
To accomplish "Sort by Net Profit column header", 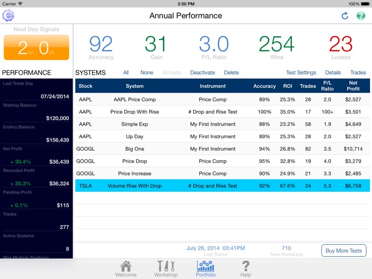I will (x=353, y=86).
